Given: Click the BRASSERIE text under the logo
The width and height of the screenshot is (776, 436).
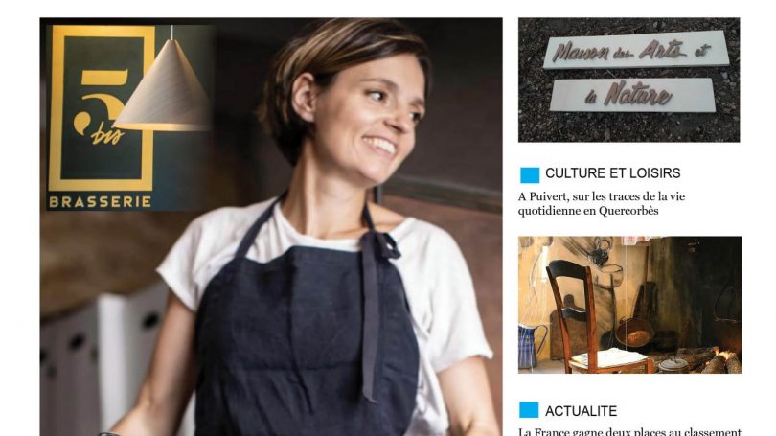Looking at the screenshot, I should coord(100,202).
